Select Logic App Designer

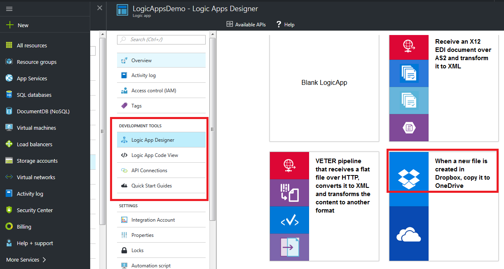(161, 140)
